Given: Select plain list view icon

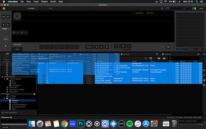Looking at the screenshot, I should 151,58.
